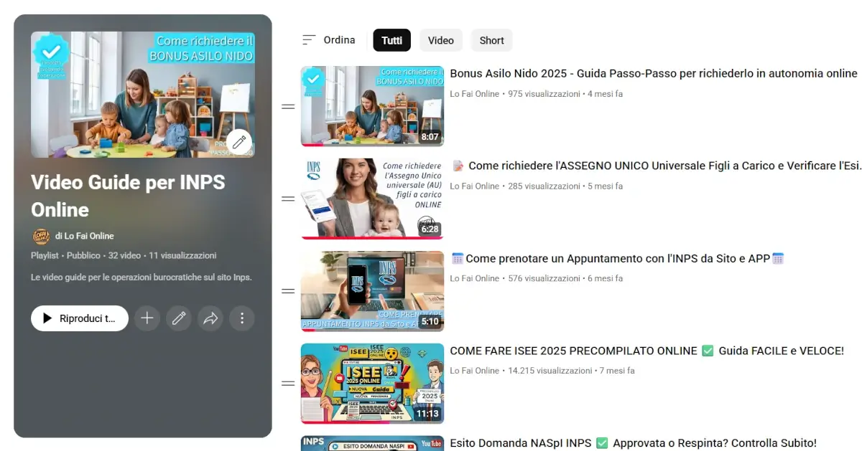Open the playlist three-dot more menu
Screen dimensions: 862x451
[242, 318]
